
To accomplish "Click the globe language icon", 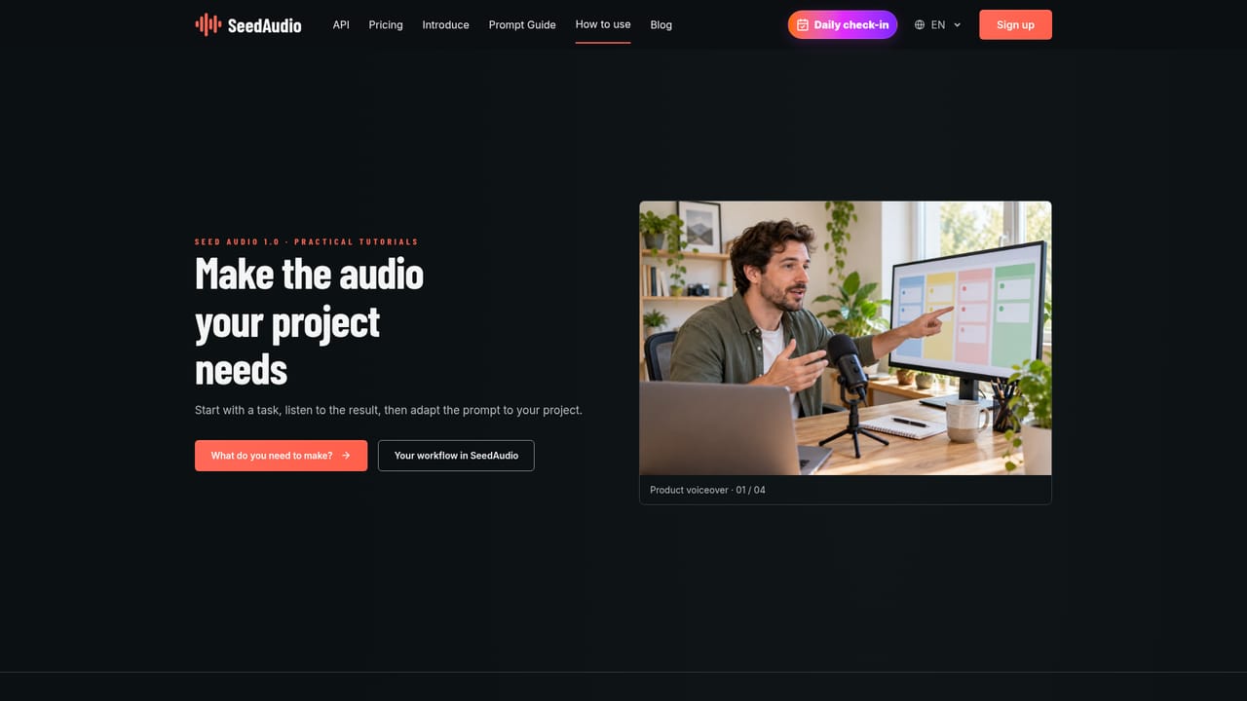I will 920,25.
